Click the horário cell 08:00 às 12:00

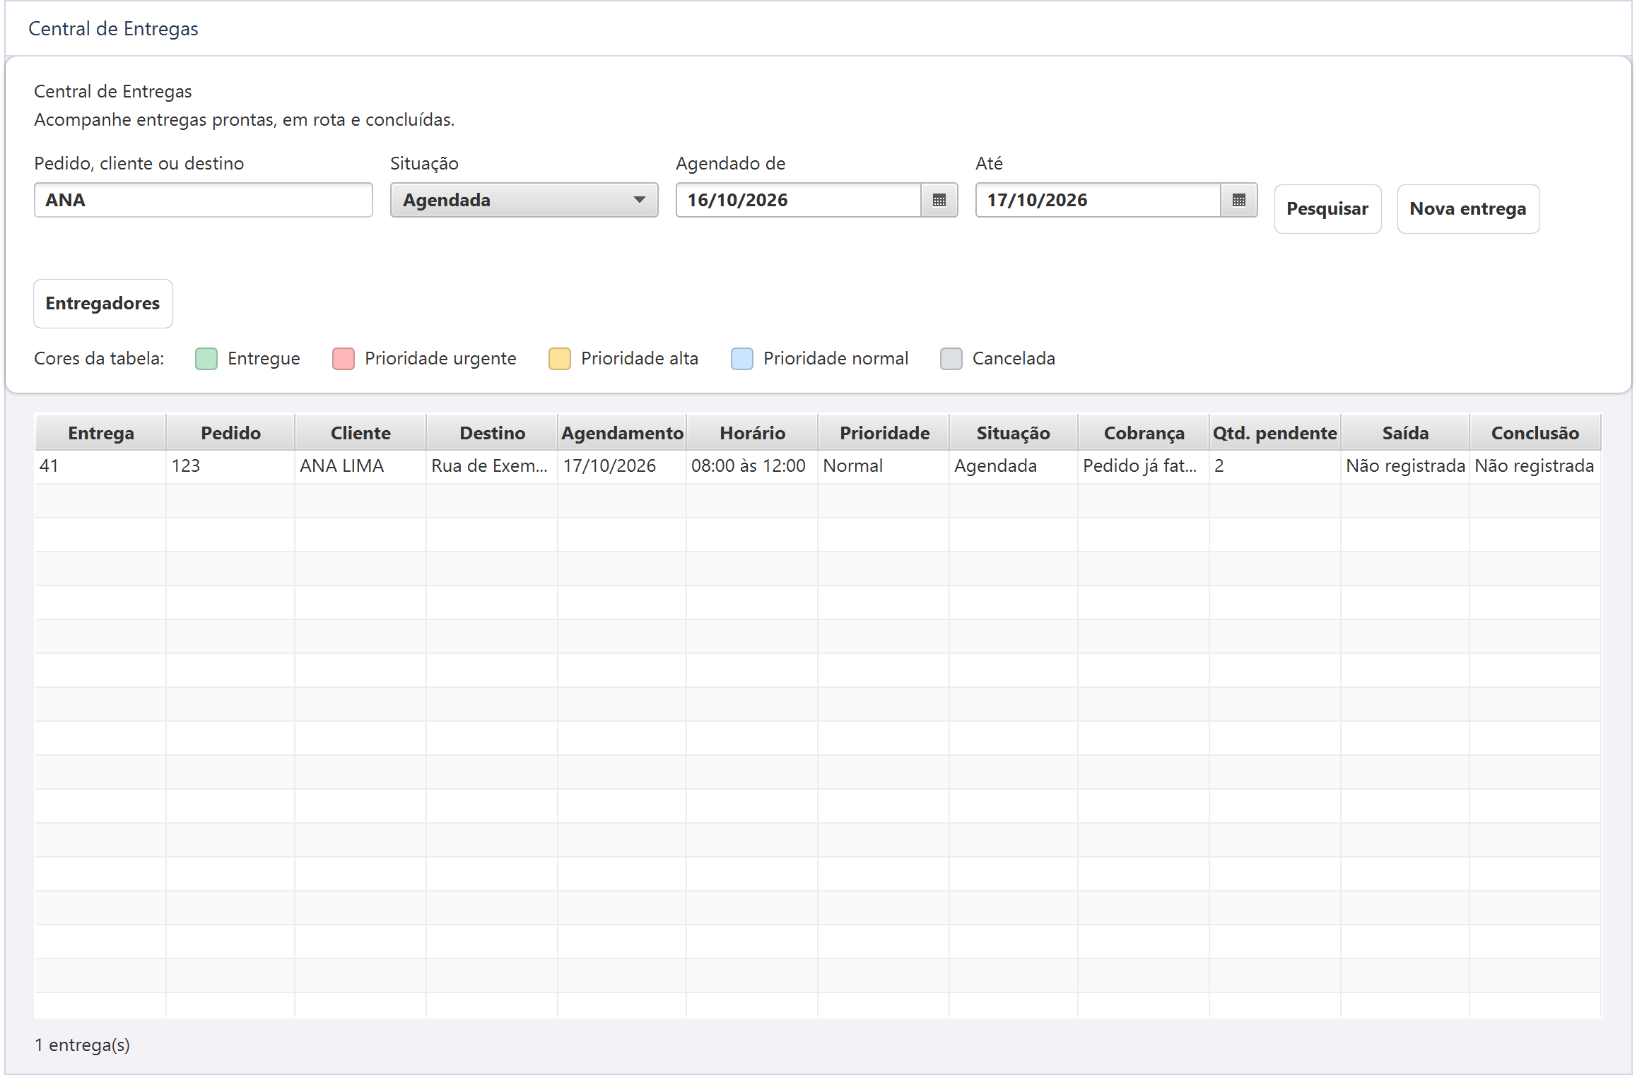pos(752,466)
